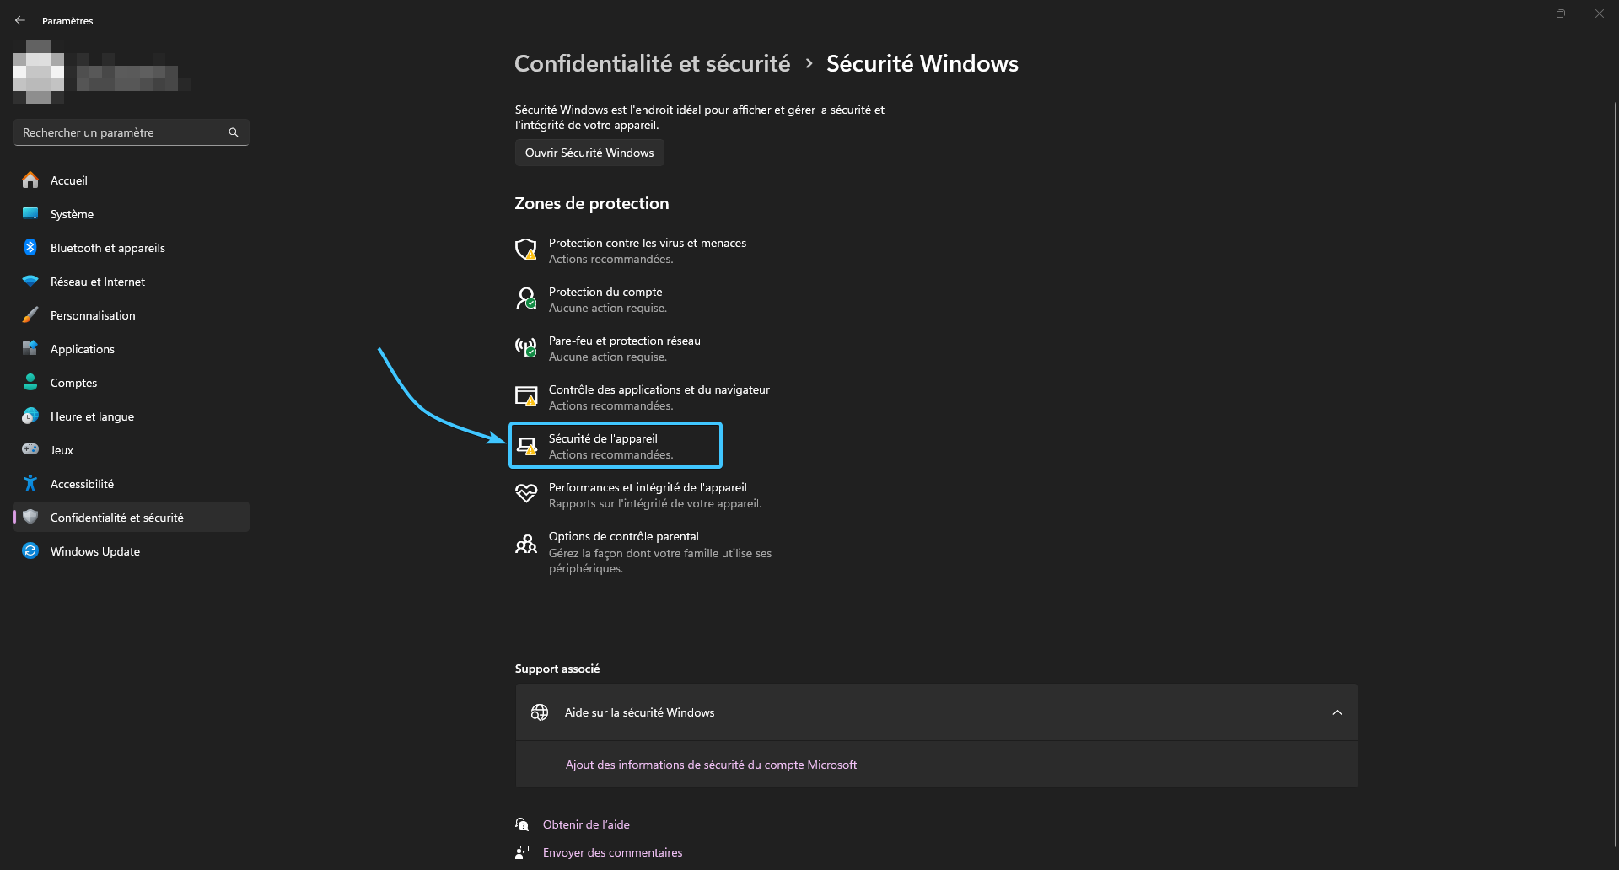Click the Applications icon in sidebar
1619x870 pixels.
[30, 348]
